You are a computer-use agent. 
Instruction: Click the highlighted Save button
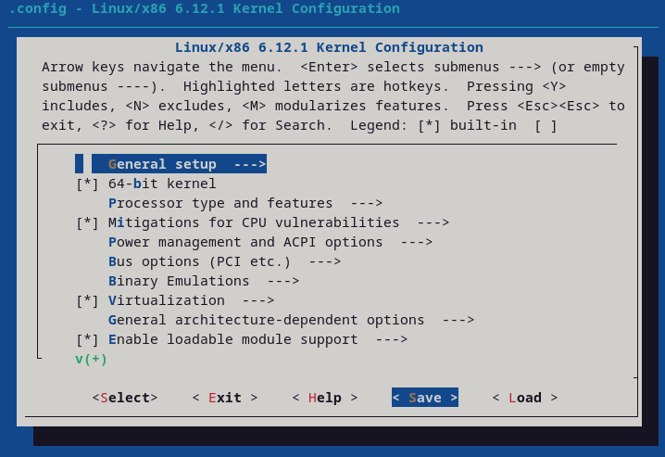pyautogui.click(x=425, y=398)
